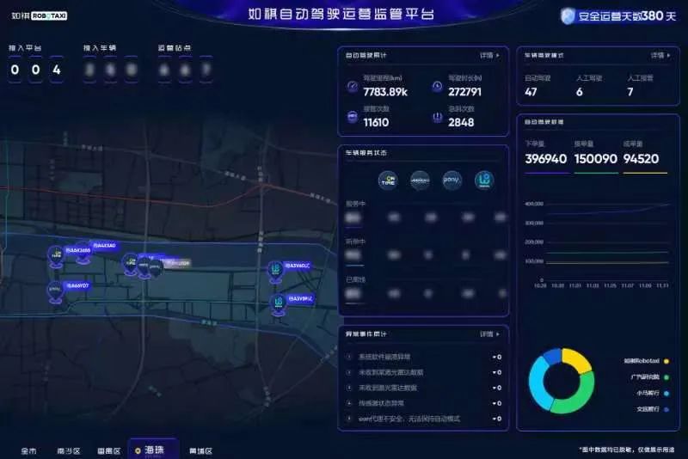
Task: Click the 2848 value
Action: pyautogui.click(x=461, y=122)
